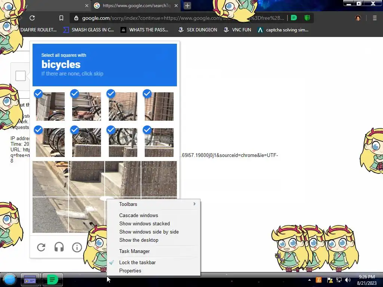
Task: View site lock security icon
Action: pos(76,18)
